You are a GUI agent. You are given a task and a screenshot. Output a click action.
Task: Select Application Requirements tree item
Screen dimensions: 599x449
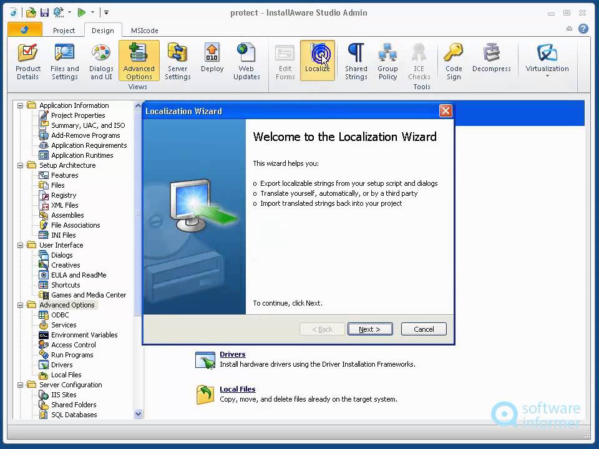pos(89,145)
